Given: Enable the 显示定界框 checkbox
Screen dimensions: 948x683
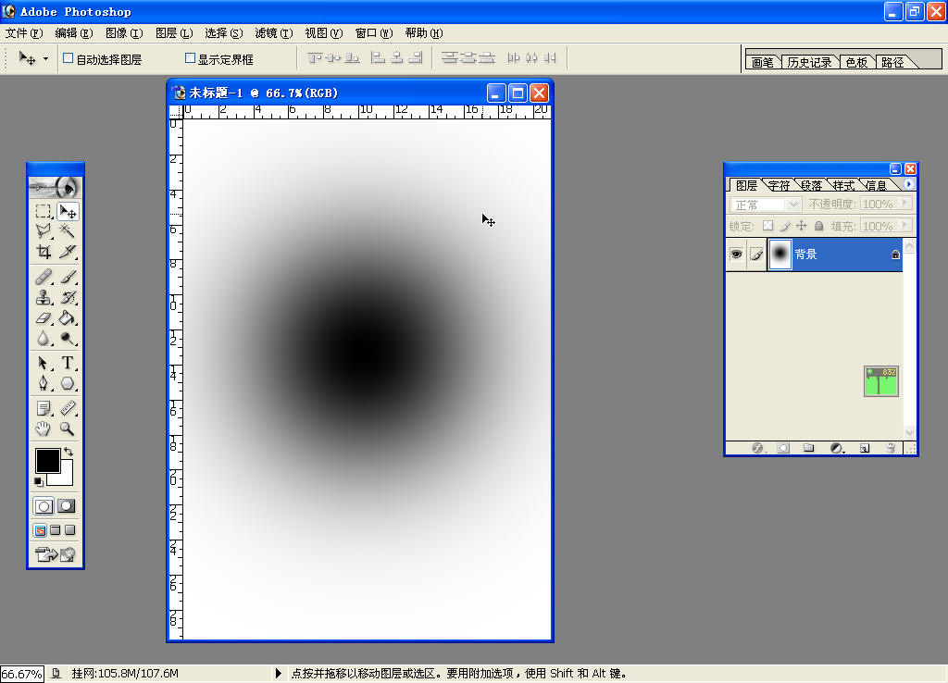Looking at the screenshot, I should 190,58.
